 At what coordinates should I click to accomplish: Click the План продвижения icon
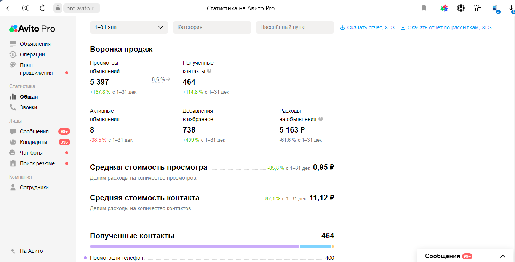coord(13,65)
